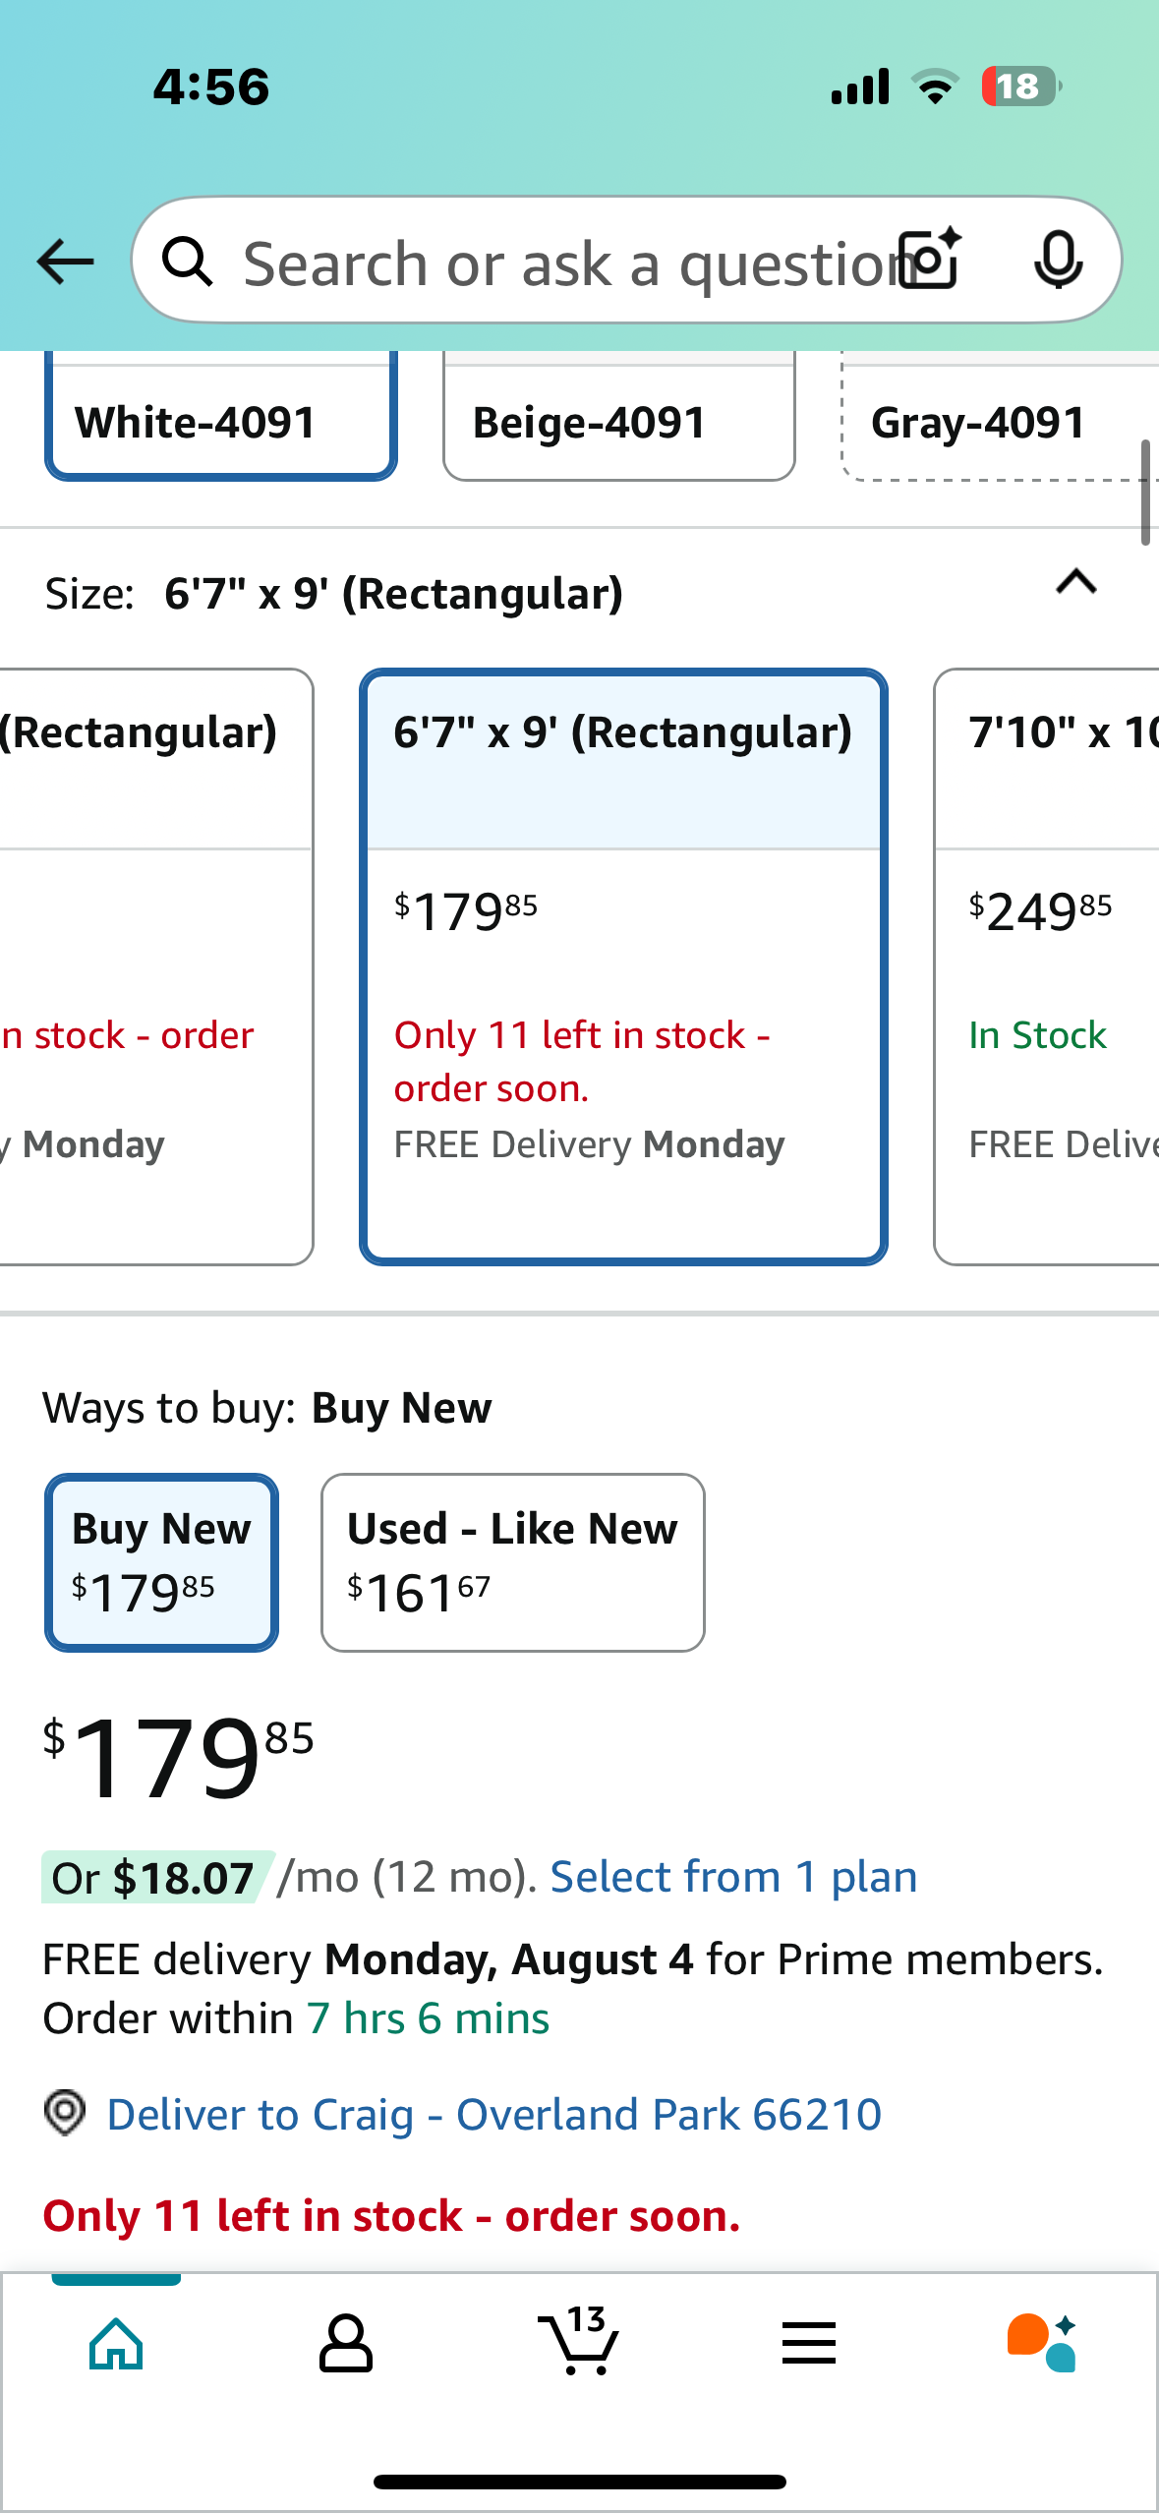Open the account profile icon
Image resolution: width=1159 pixels, height=2513 pixels.
pyautogui.click(x=346, y=2344)
